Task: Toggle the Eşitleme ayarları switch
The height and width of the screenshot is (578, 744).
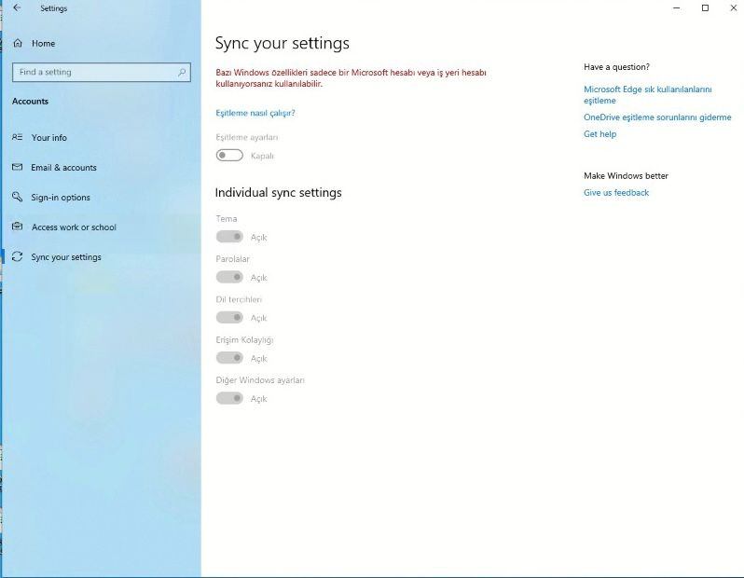Action: (229, 155)
